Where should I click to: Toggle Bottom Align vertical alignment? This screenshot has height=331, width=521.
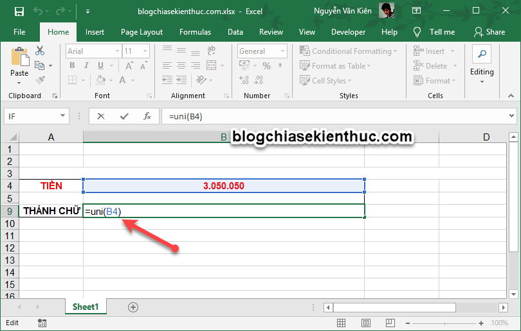196,53
